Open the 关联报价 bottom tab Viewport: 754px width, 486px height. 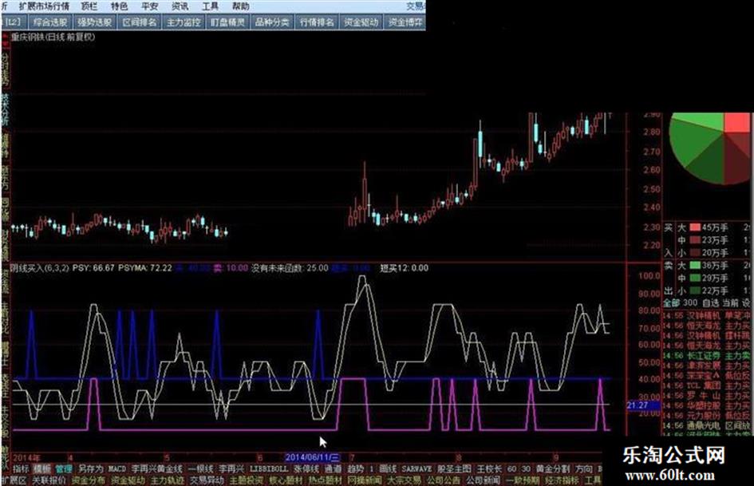tap(49, 480)
